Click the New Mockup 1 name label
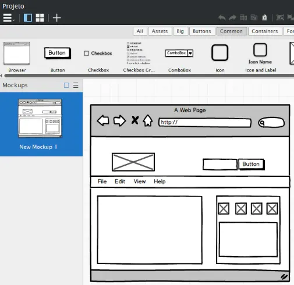The height and width of the screenshot is (285, 294). point(38,147)
